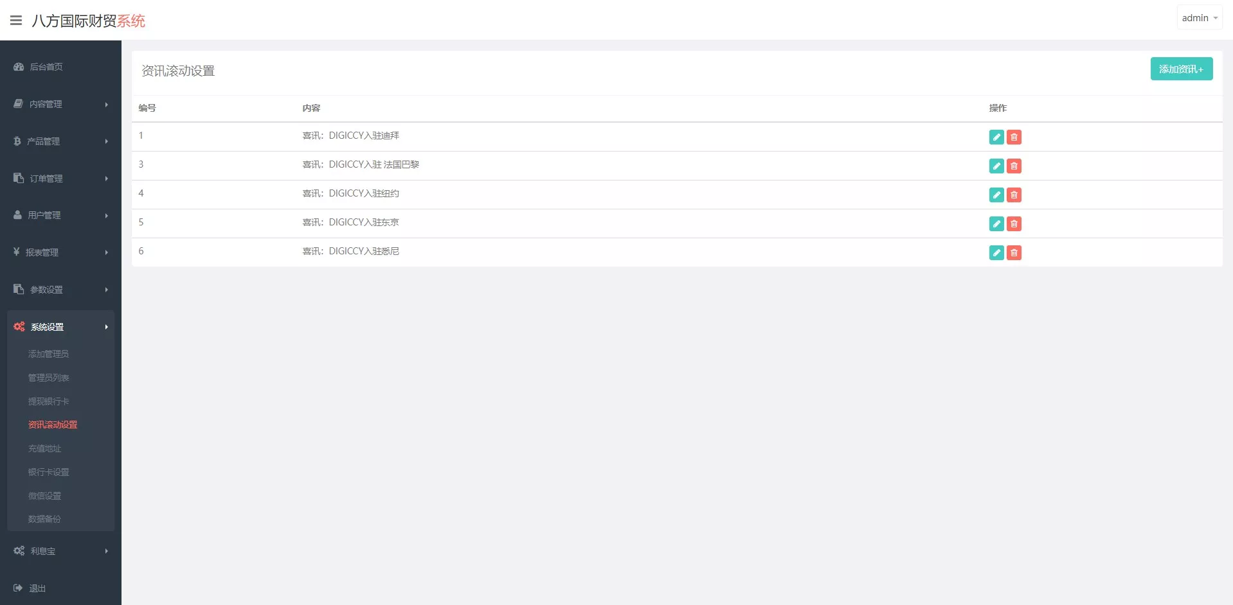The height and width of the screenshot is (605, 1233).
Task: Click 退出 to log out
Action: tap(37, 588)
